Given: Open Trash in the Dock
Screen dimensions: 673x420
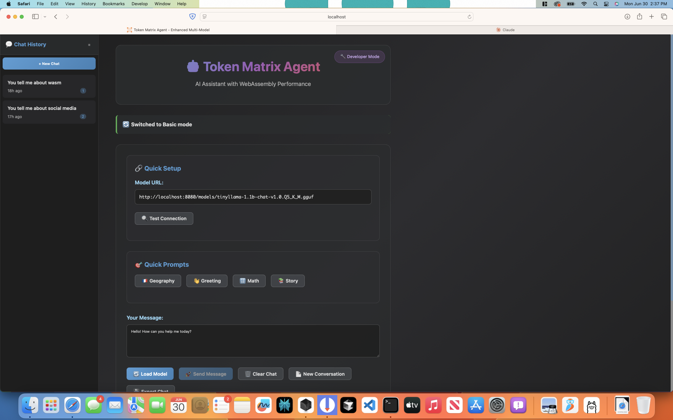Looking at the screenshot, I should pos(643,406).
